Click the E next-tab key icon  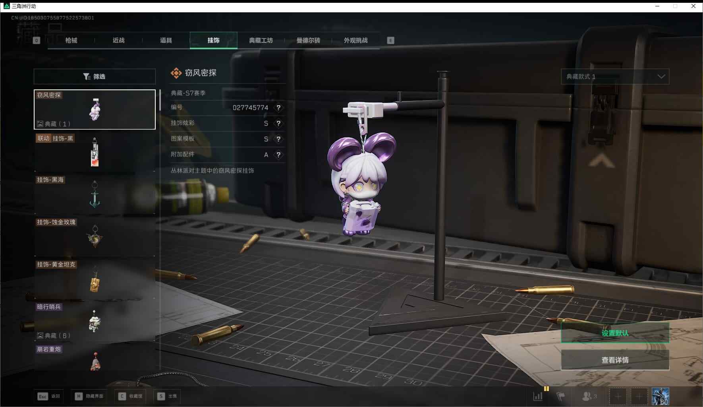pyautogui.click(x=391, y=40)
